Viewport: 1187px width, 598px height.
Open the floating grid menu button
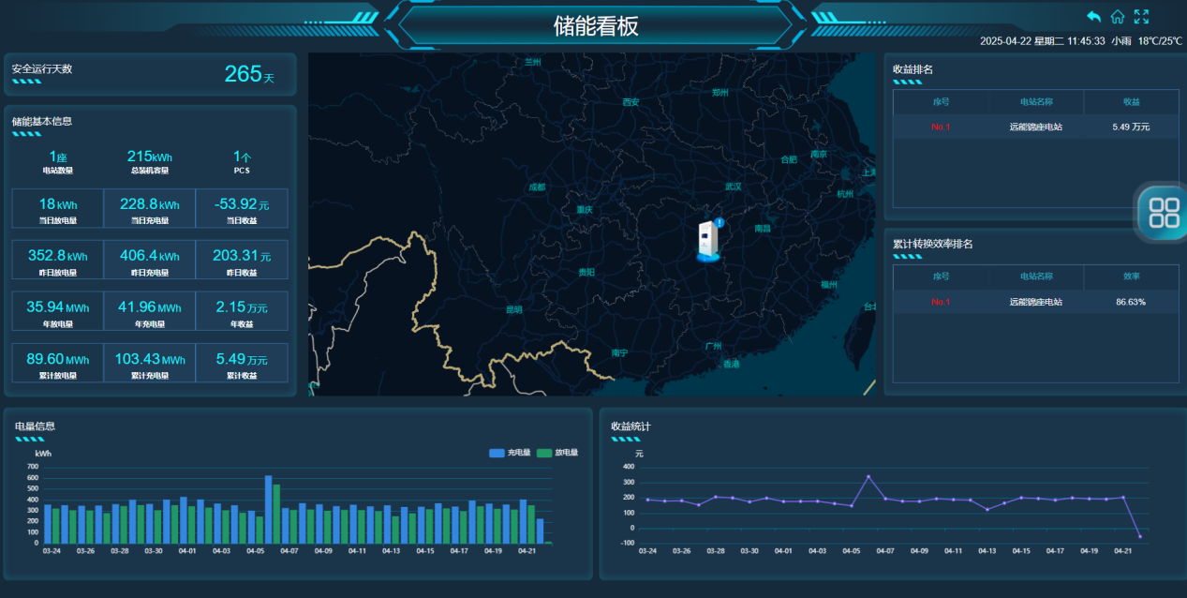[x=1163, y=212]
